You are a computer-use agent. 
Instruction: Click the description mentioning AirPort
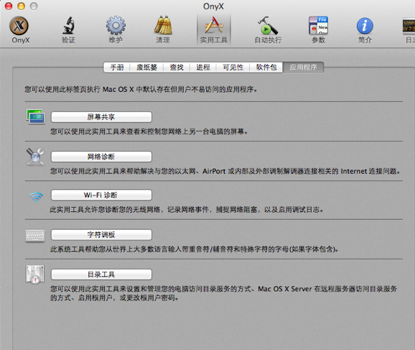225,172
